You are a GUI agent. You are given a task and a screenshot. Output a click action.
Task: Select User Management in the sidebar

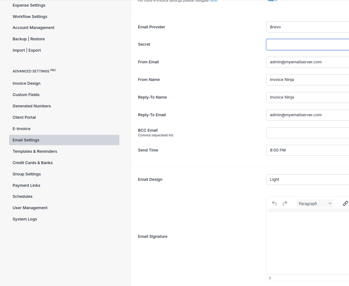pos(30,208)
